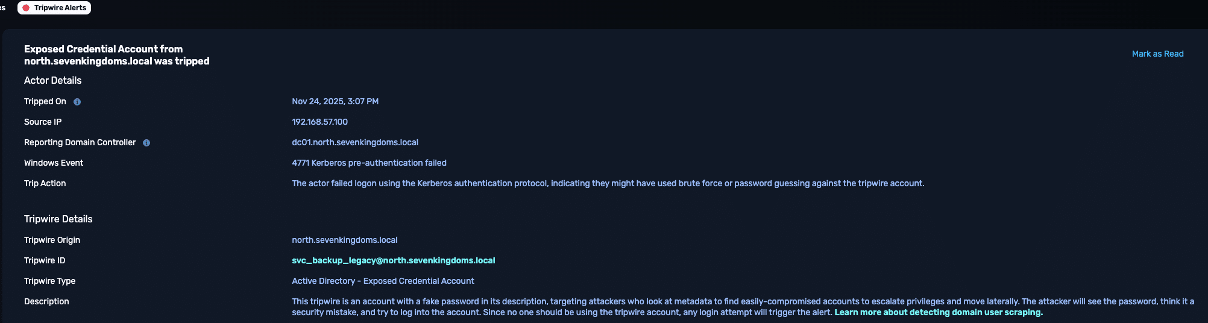
Task: Click the Actor Details section heading
Action: pos(52,80)
